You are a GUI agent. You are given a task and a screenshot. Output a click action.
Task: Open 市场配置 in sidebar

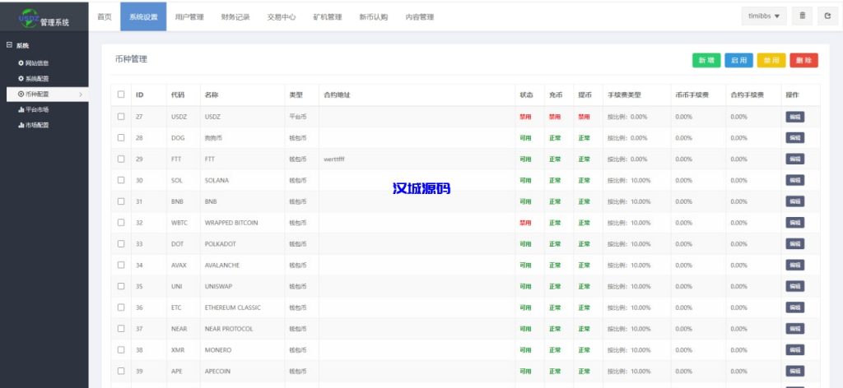point(37,125)
